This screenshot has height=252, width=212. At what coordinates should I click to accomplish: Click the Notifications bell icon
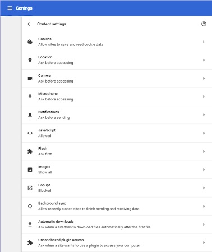(30, 114)
